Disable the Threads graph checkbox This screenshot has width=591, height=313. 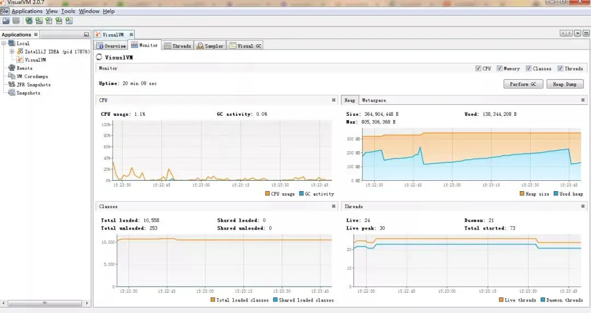pyautogui.click(x=560, y=68)
